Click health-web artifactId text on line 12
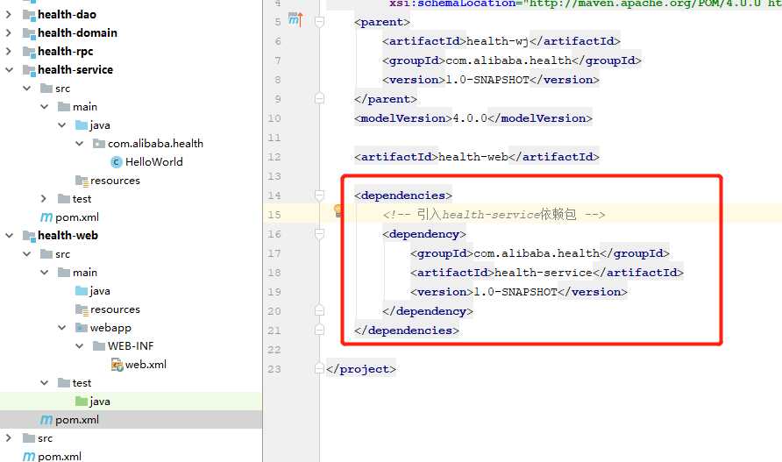Image resolution: width=782 pixels, height=462 pixels. pos(473,157)
